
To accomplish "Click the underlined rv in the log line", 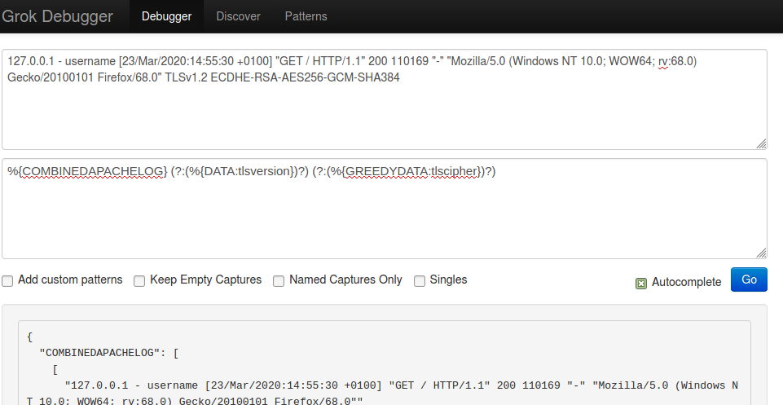I will 662,61.
